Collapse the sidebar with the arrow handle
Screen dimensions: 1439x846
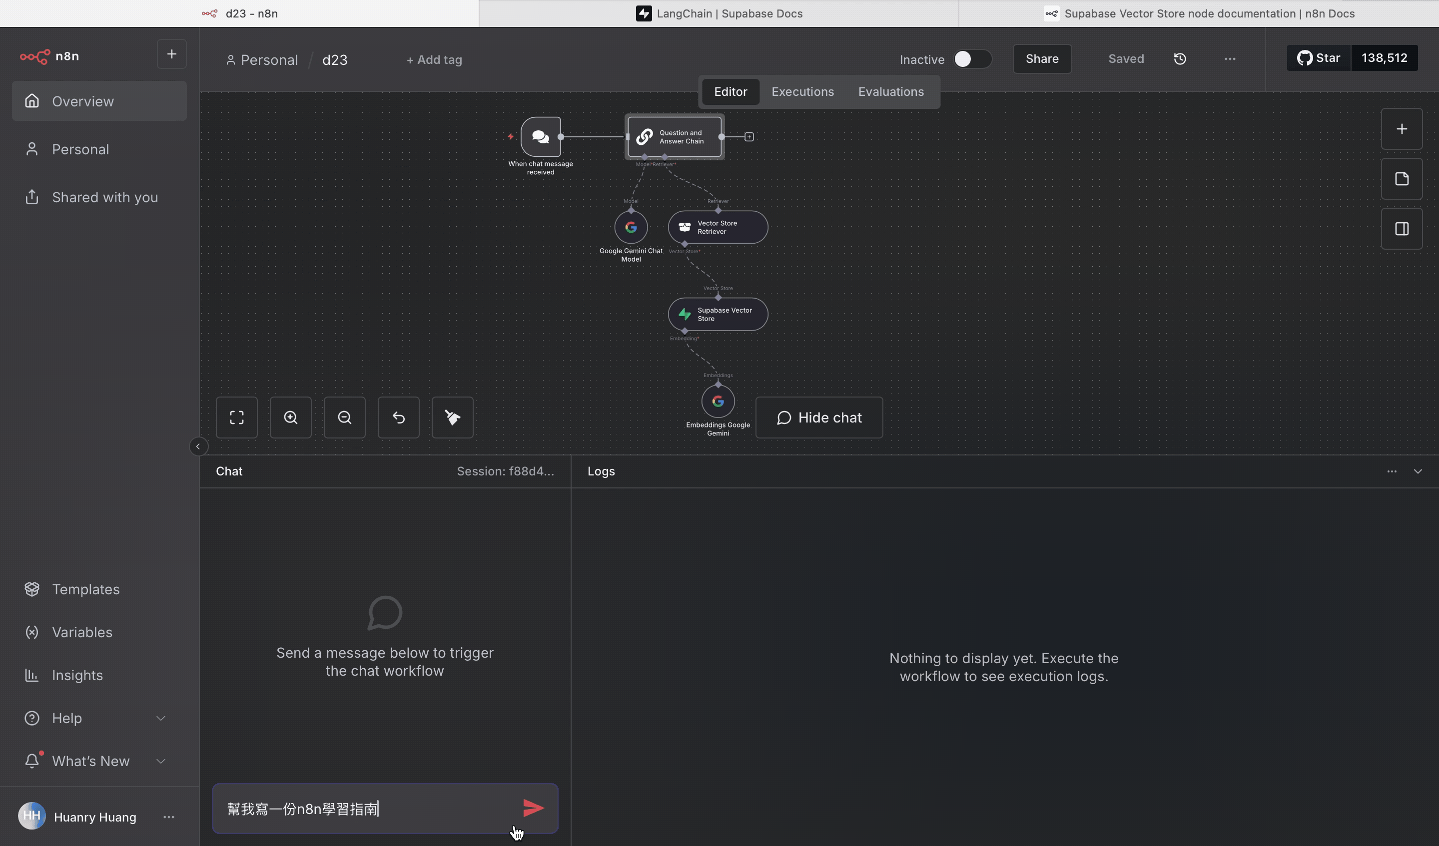point(198,446)
